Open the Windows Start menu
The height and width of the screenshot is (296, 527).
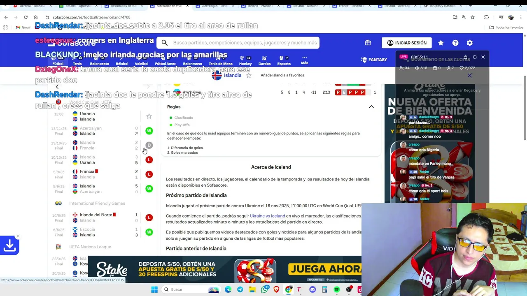coord(154,289)
